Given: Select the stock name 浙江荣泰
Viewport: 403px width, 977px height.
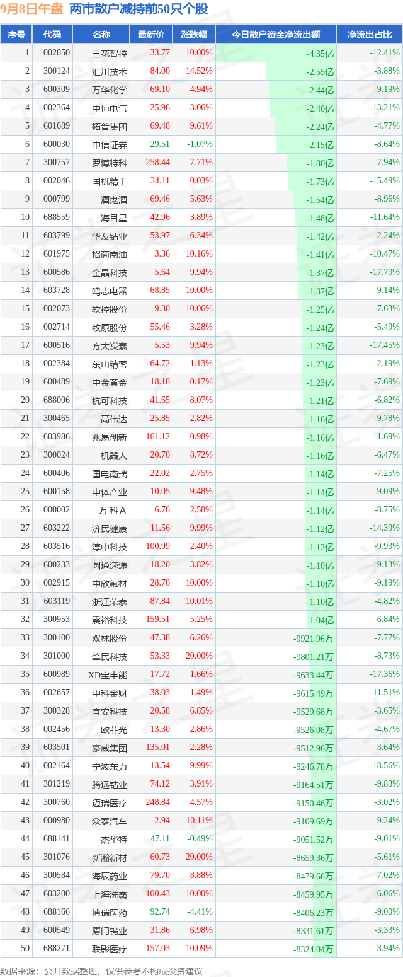Looking at the screenshot, I should 110,601.
